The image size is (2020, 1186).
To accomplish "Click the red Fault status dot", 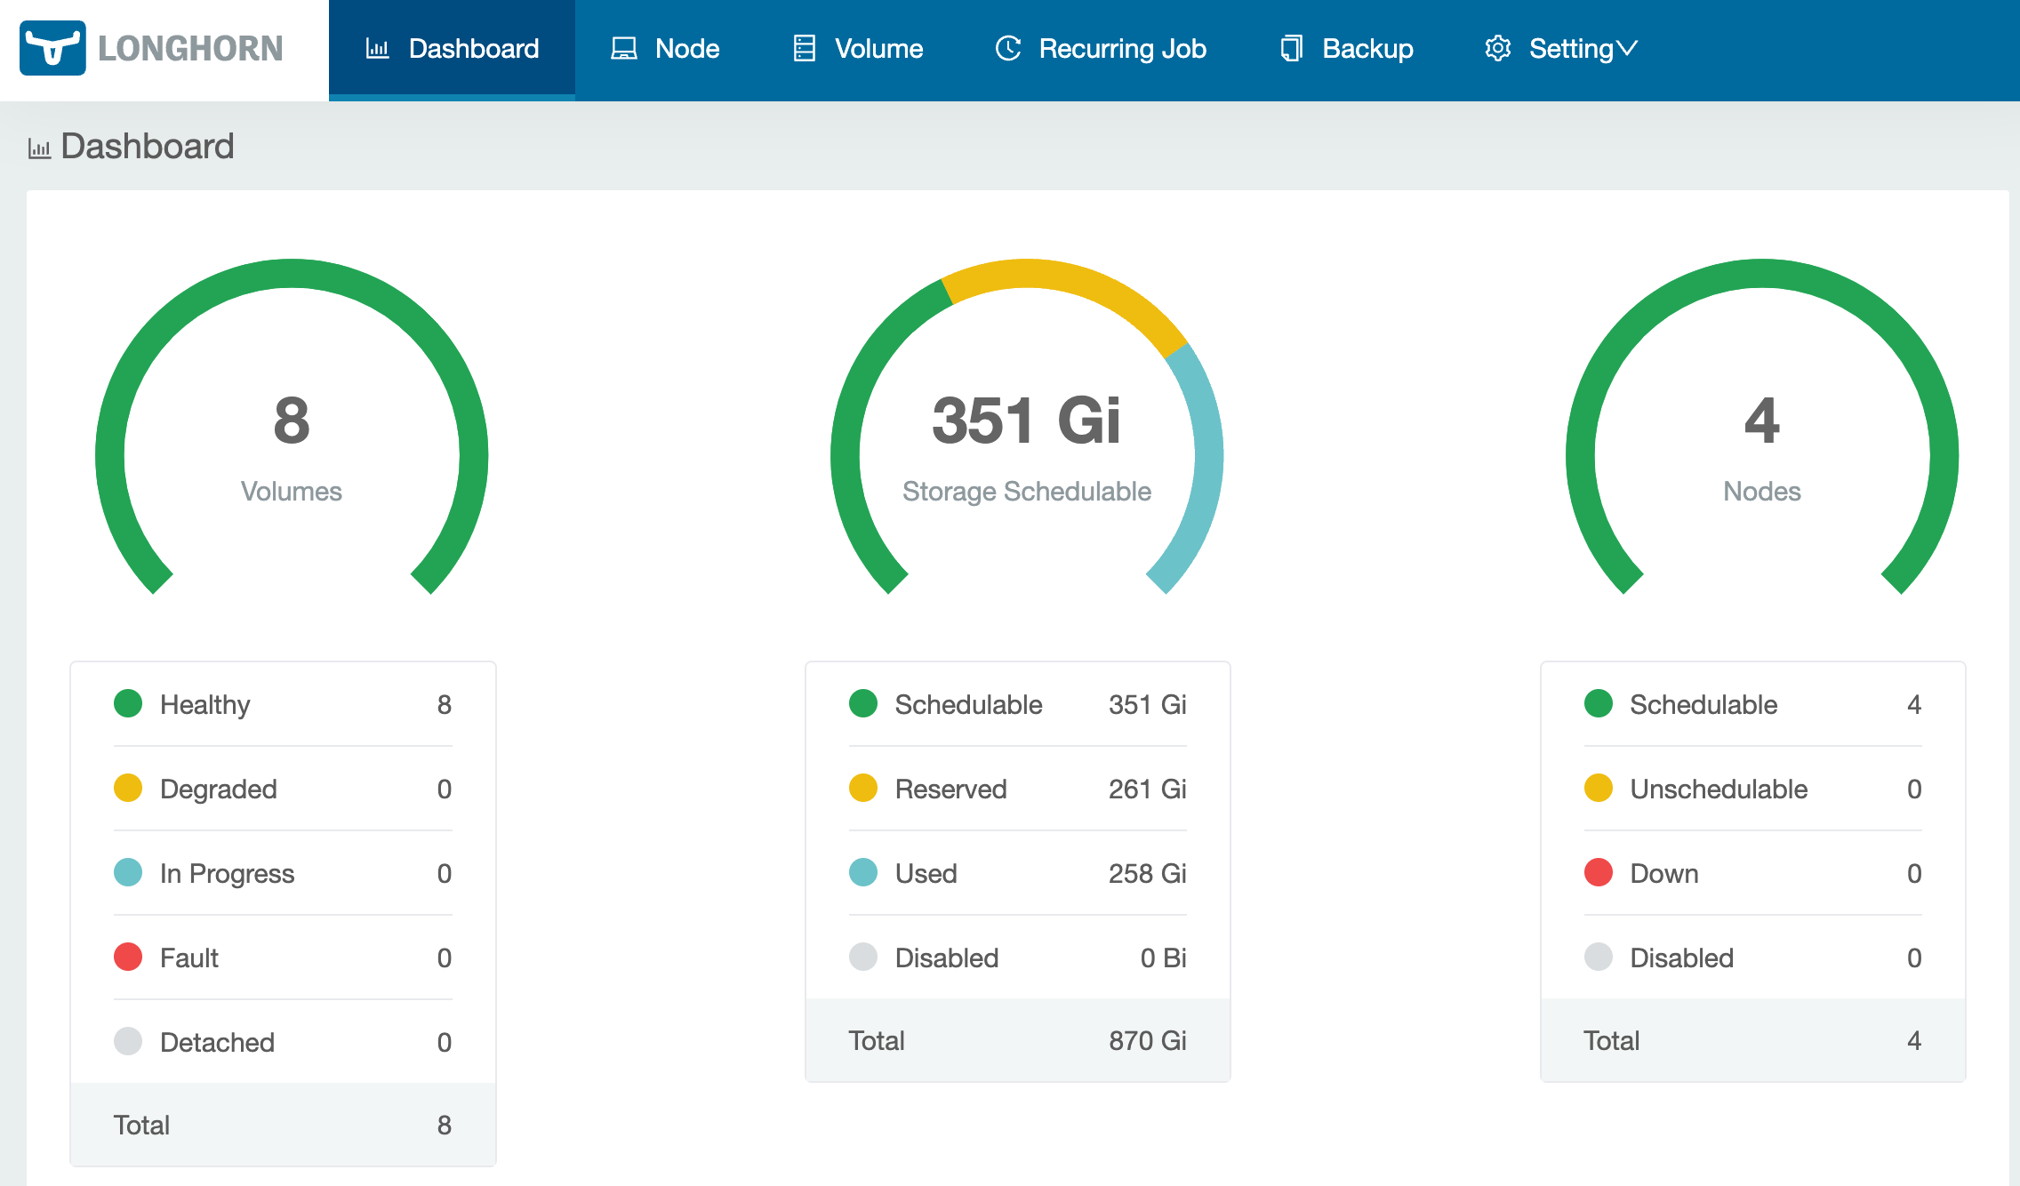I will click(128, 958).
